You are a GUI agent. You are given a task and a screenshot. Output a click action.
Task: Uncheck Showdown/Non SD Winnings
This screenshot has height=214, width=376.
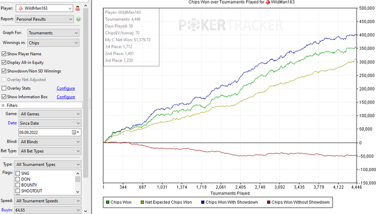[x=4, y=71]
